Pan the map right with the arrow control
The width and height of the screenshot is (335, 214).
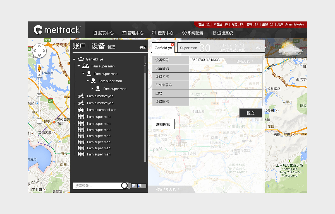[44, 51]
